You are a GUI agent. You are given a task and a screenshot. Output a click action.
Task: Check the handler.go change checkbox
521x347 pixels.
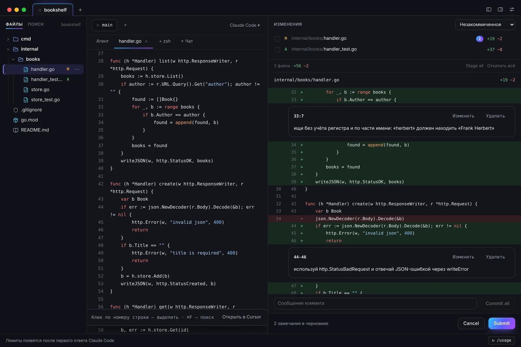tap(277, 39)
